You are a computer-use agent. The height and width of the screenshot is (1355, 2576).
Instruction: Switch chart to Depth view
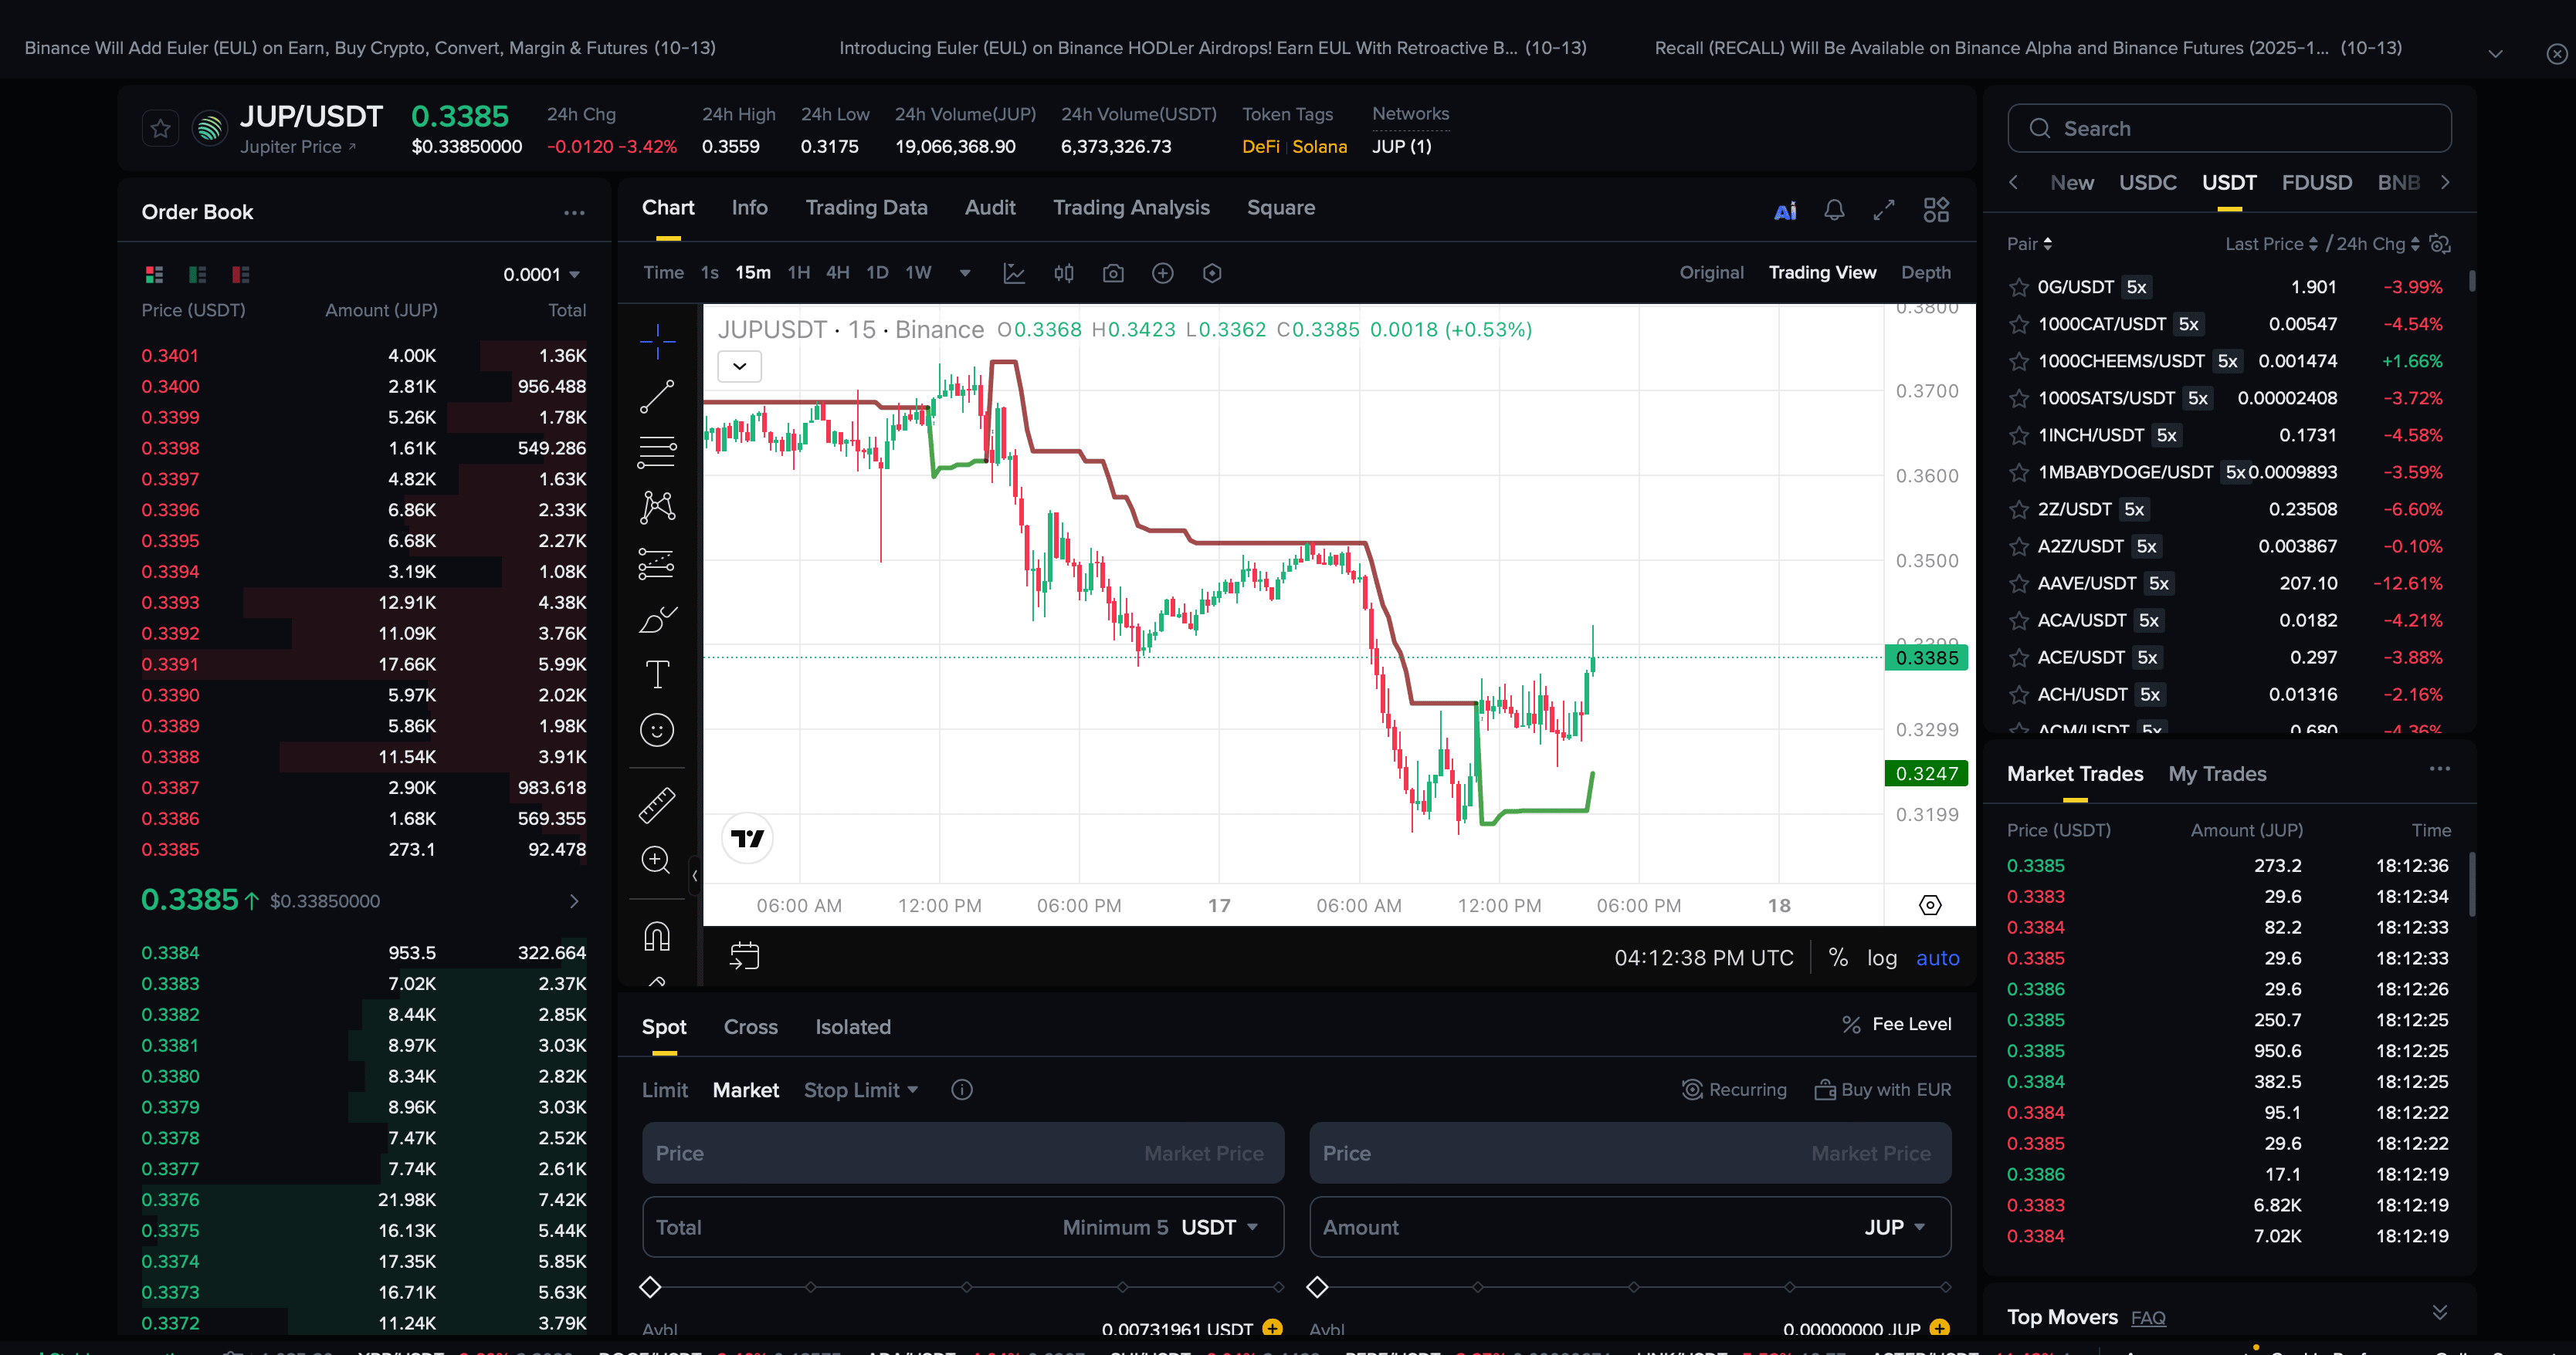coord(1925,273)
